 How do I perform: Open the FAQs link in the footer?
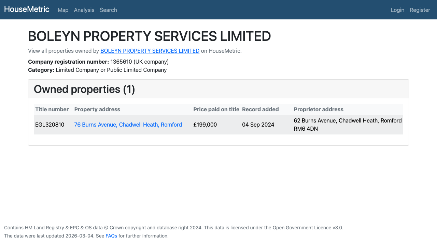point(111,235)
